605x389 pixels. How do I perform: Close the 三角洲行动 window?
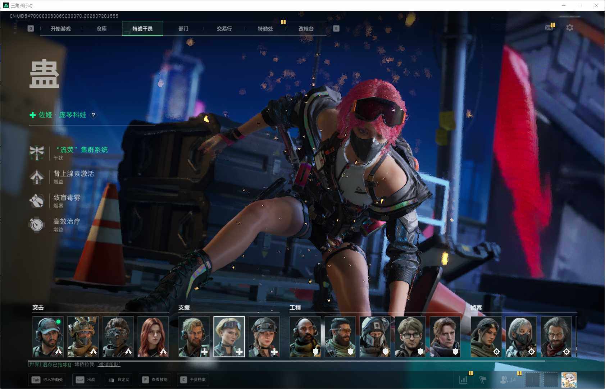coord(596,5)
